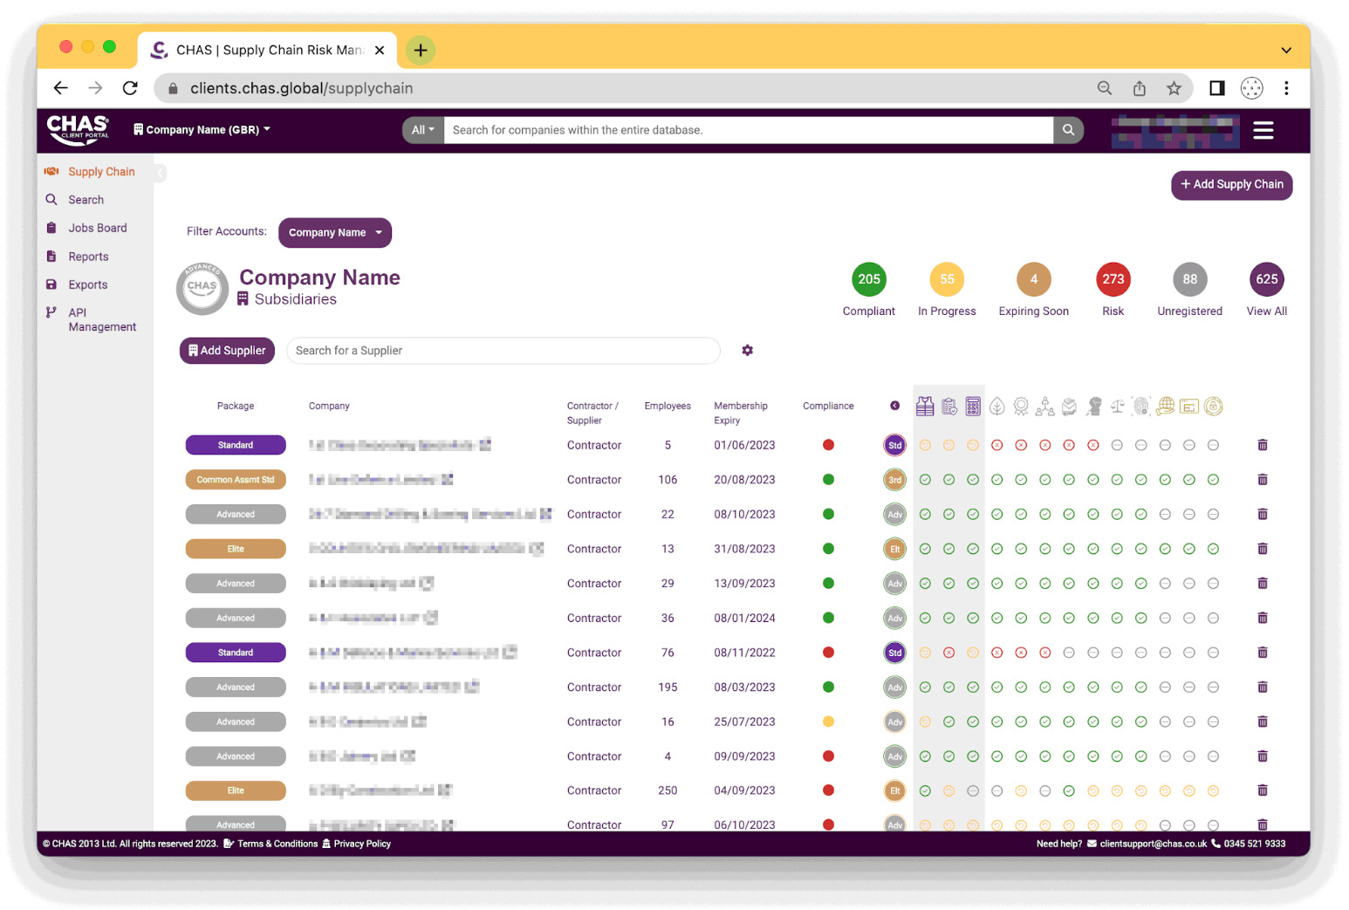Click the safety vest column icon

pyautogui.click(x=925, y=407)
